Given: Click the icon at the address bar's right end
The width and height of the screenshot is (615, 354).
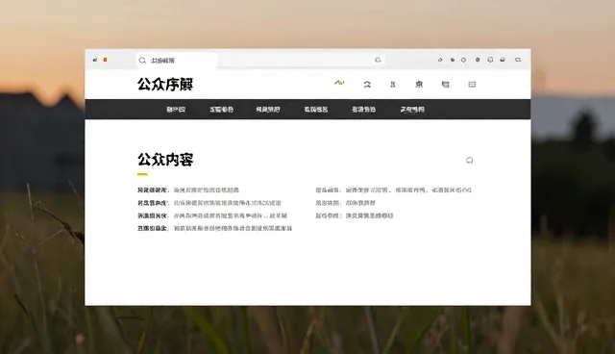Looking at the screenshot, I should pos(378,60).
